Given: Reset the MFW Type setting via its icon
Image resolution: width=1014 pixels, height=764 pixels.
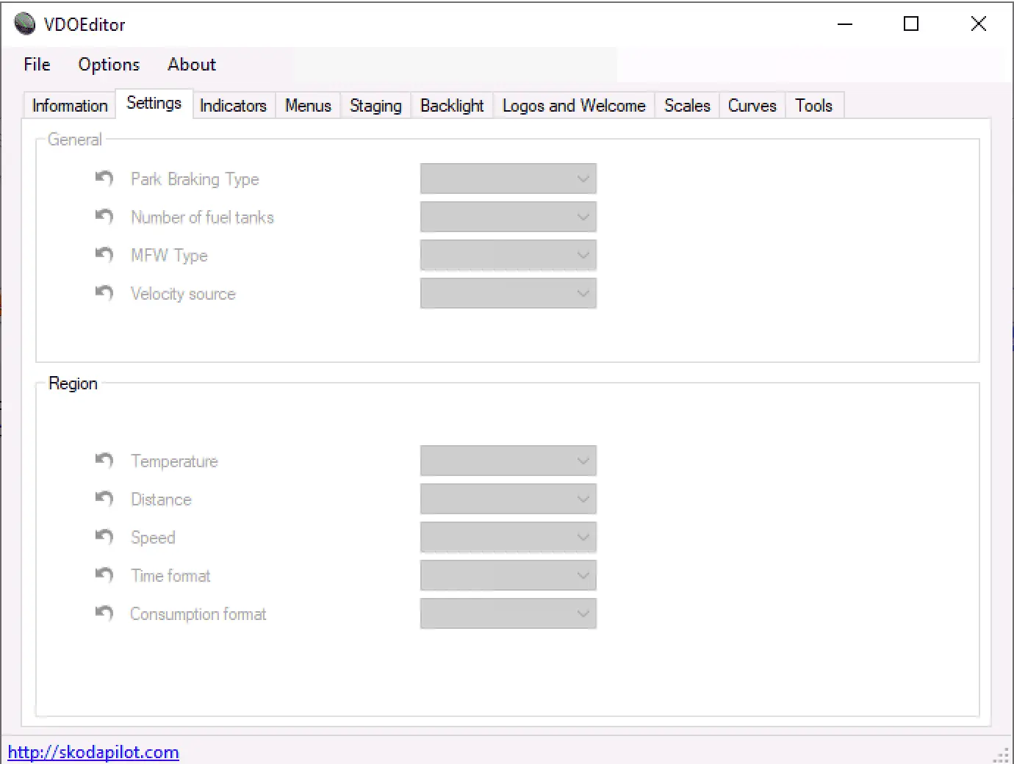Looking at the screenshot, I should point(104,255).
